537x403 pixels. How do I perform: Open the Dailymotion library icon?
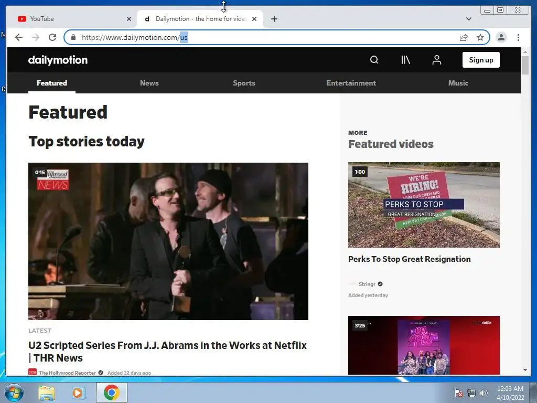(405, 60)
